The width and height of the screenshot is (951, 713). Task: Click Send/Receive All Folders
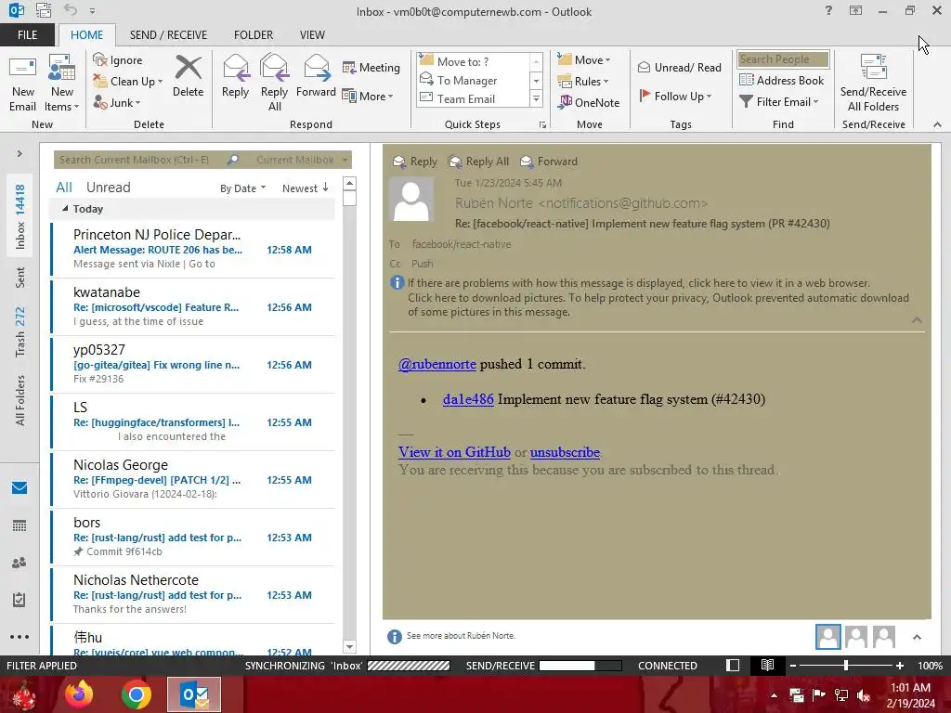pos(873,84)
